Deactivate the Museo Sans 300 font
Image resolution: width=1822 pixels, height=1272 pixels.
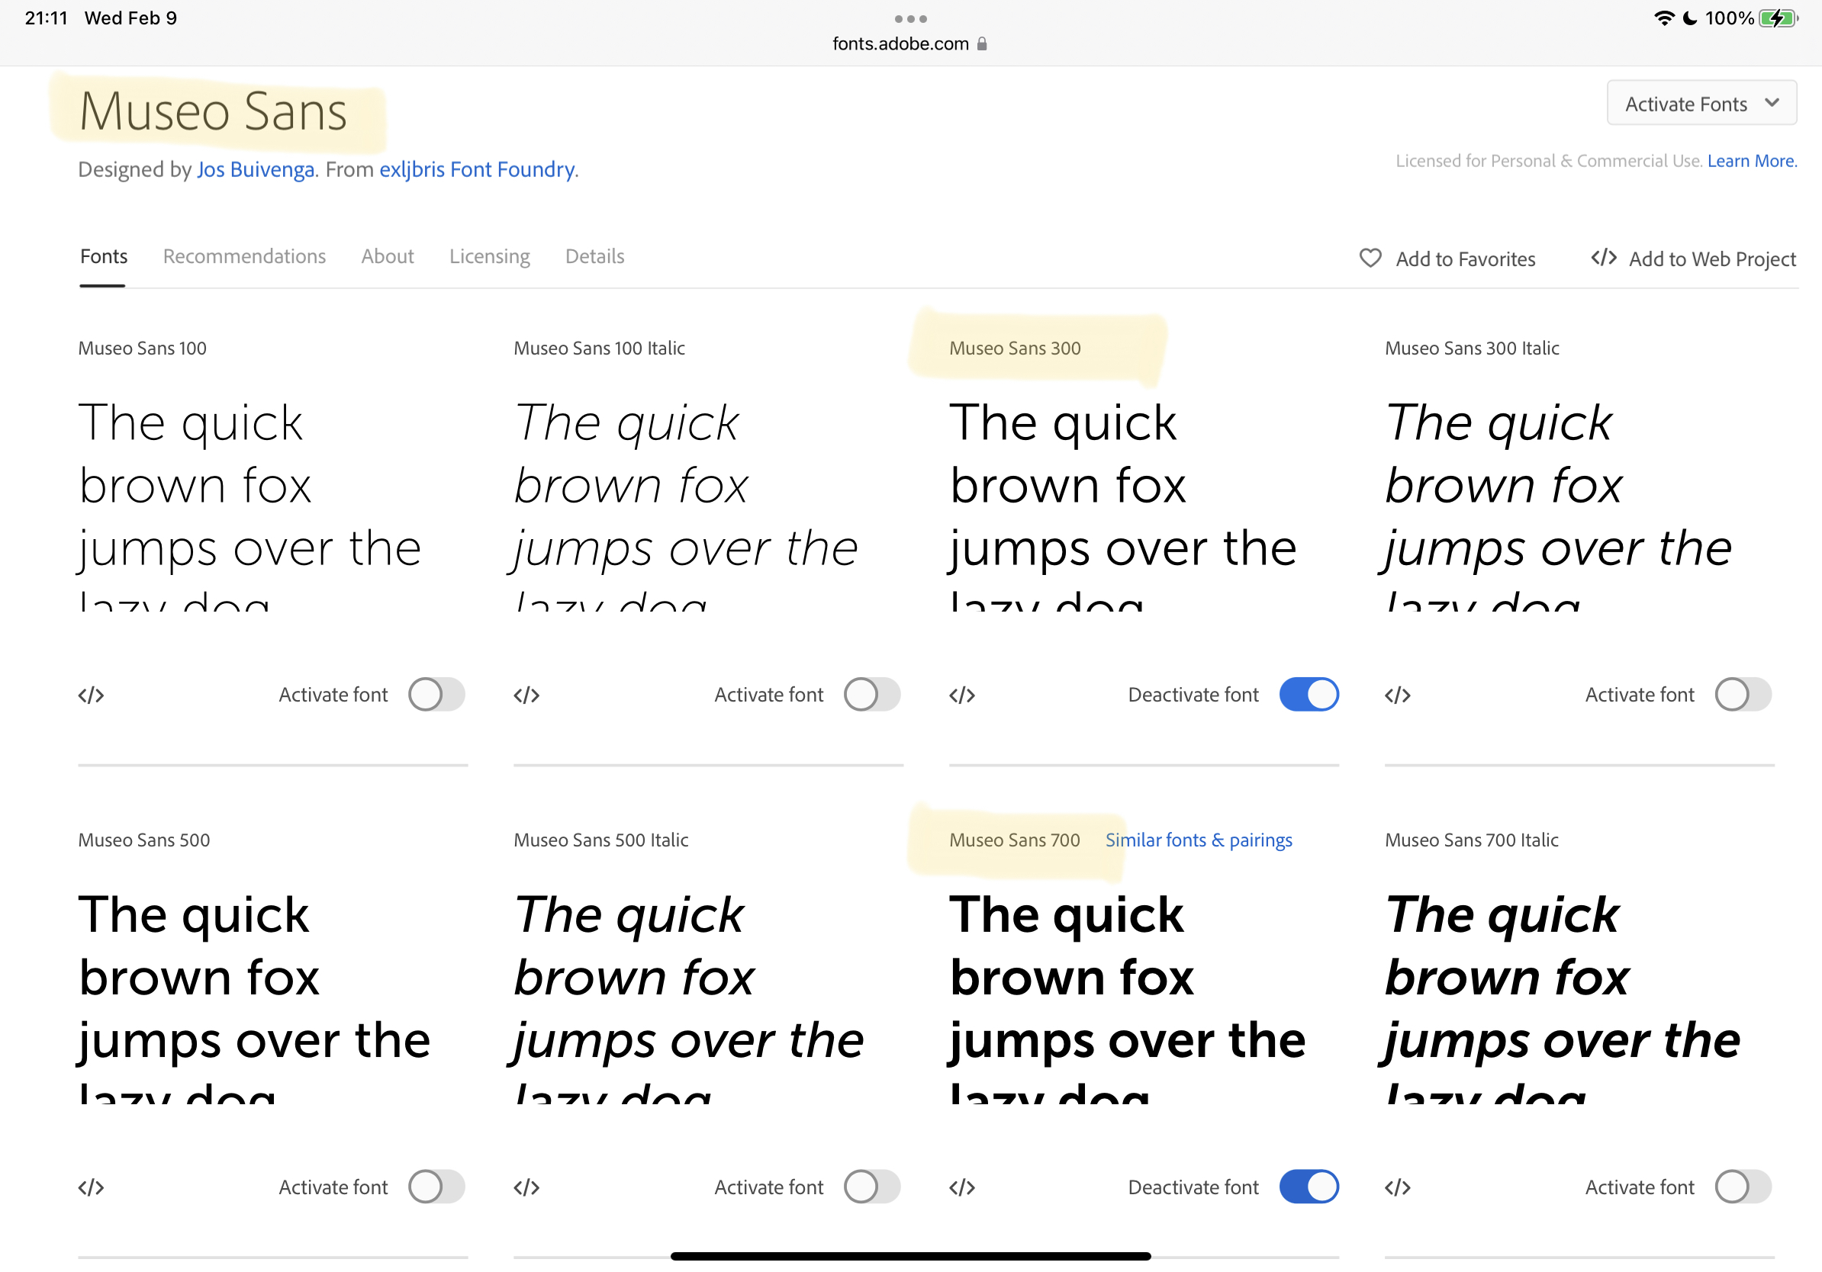click(1309, 694)
